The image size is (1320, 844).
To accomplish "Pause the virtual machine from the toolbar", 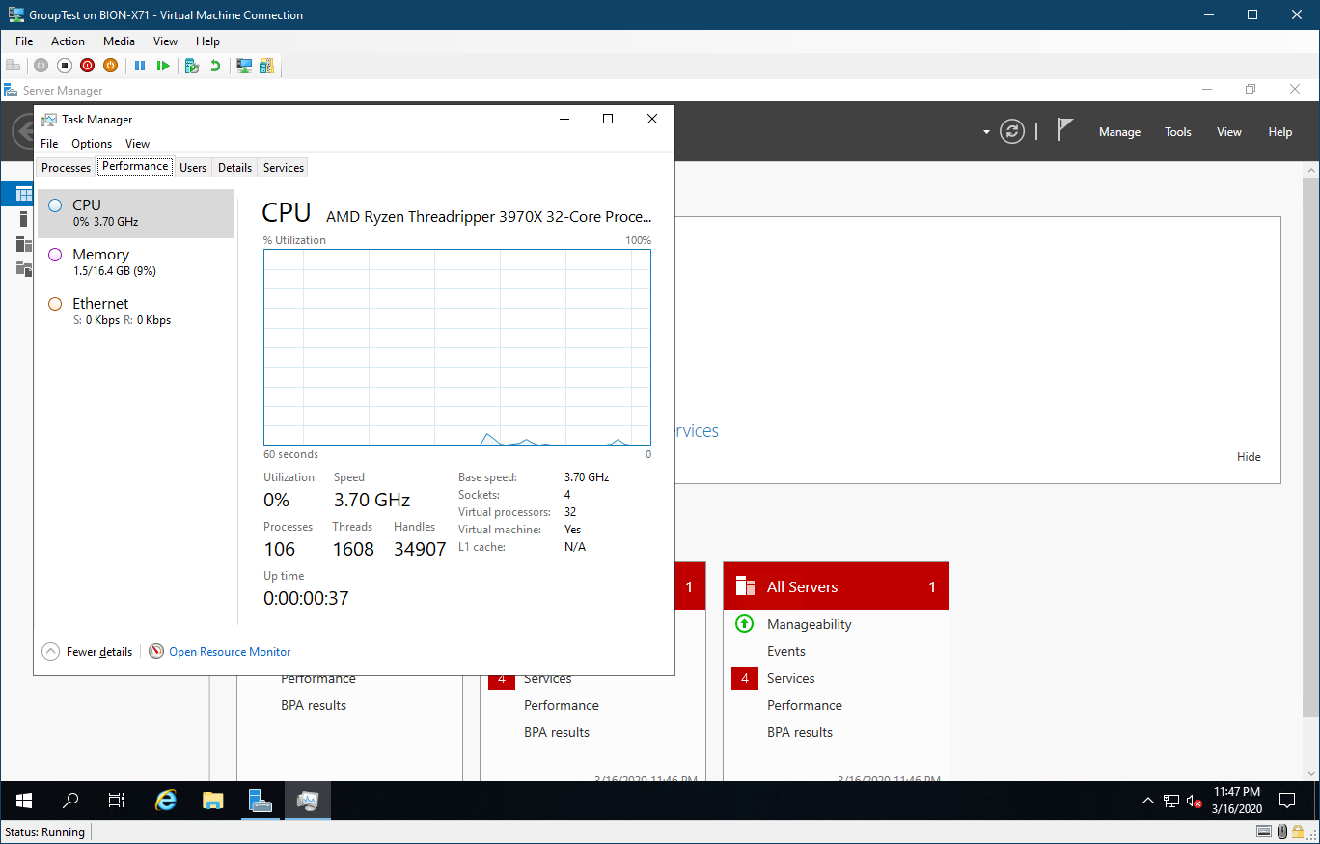I will coord(140,66).
